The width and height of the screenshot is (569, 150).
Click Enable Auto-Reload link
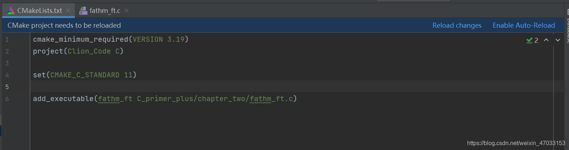click(x=524, y=26)
